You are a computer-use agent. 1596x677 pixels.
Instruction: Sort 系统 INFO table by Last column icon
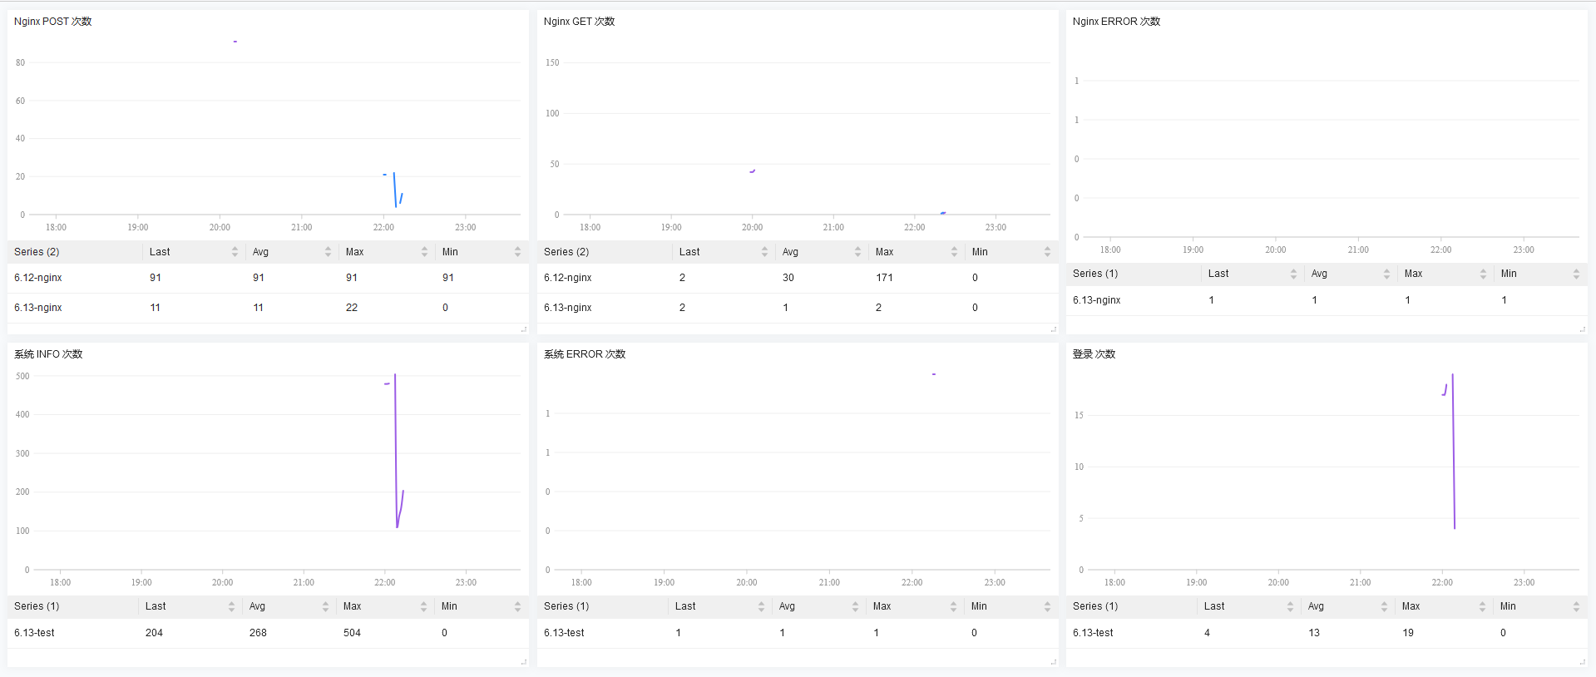click(x=231, y=607)
